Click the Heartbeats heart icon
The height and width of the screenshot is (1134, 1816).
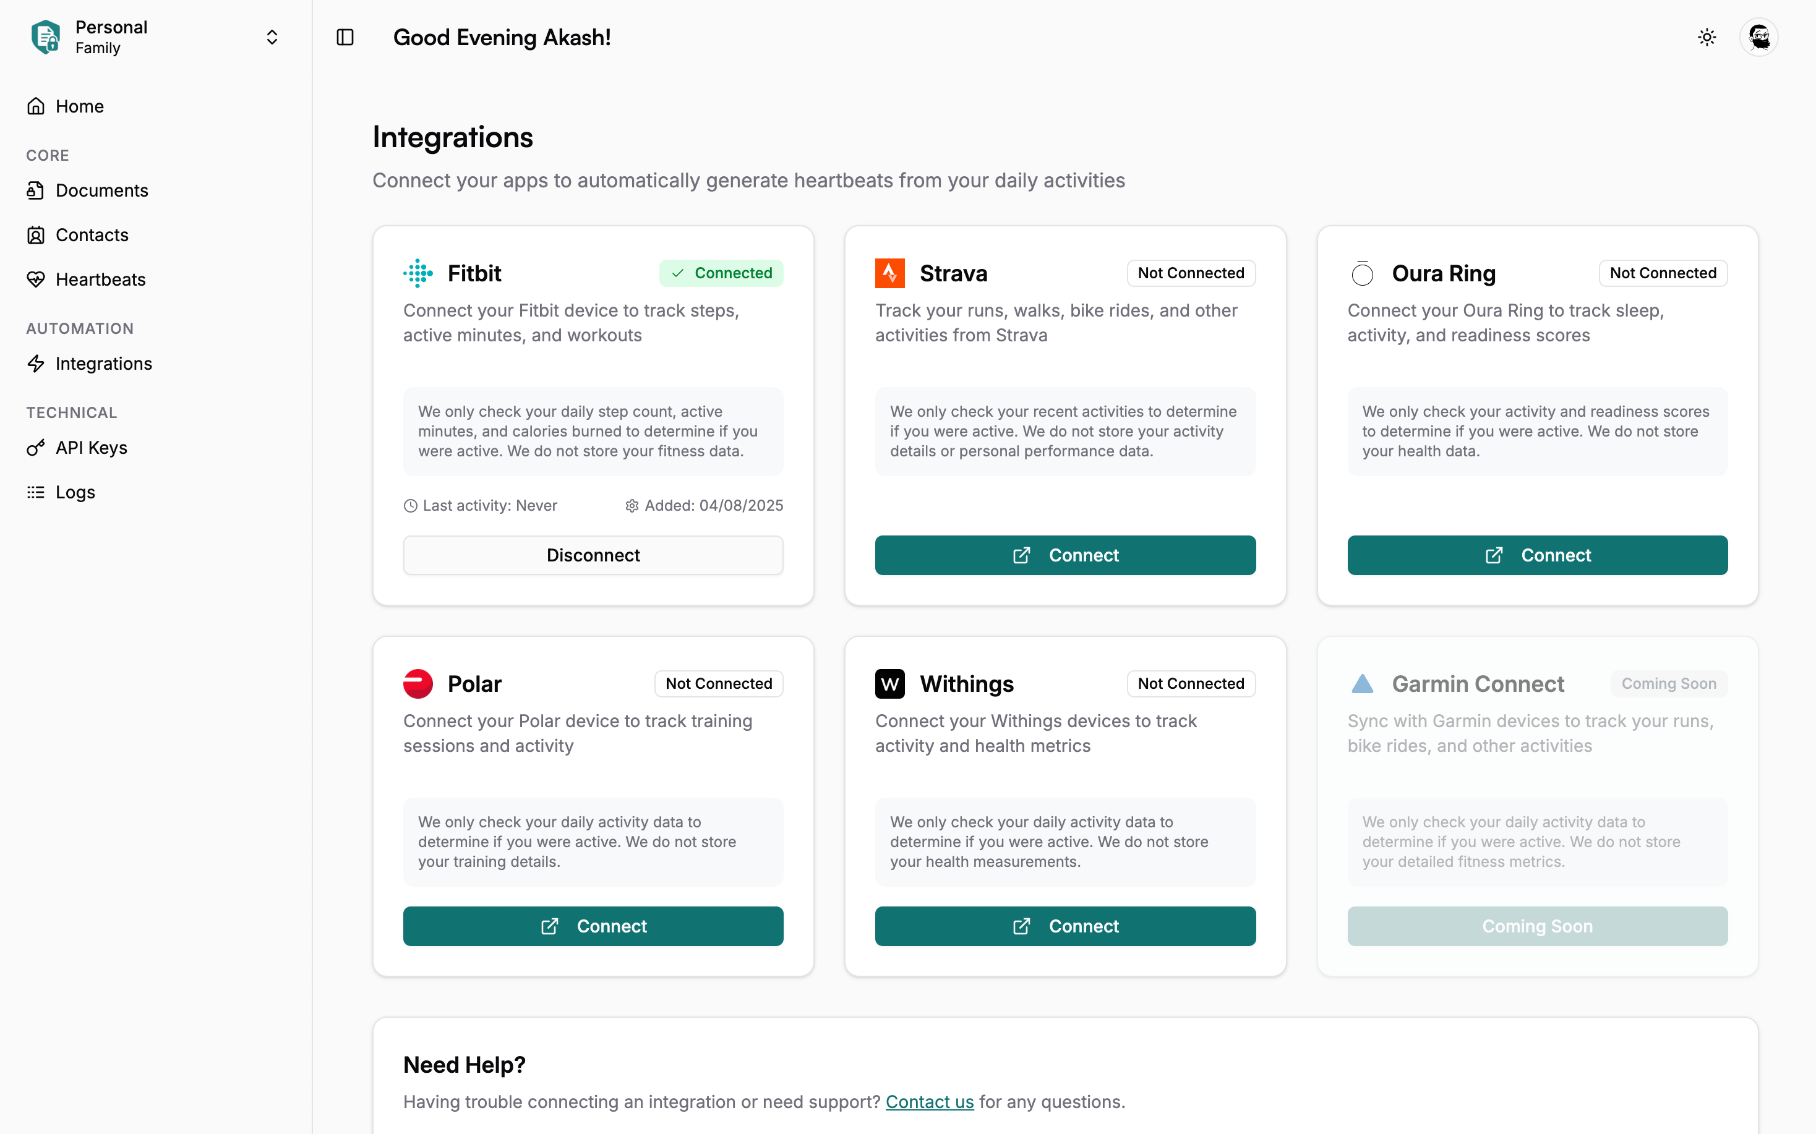click(36, 279)
